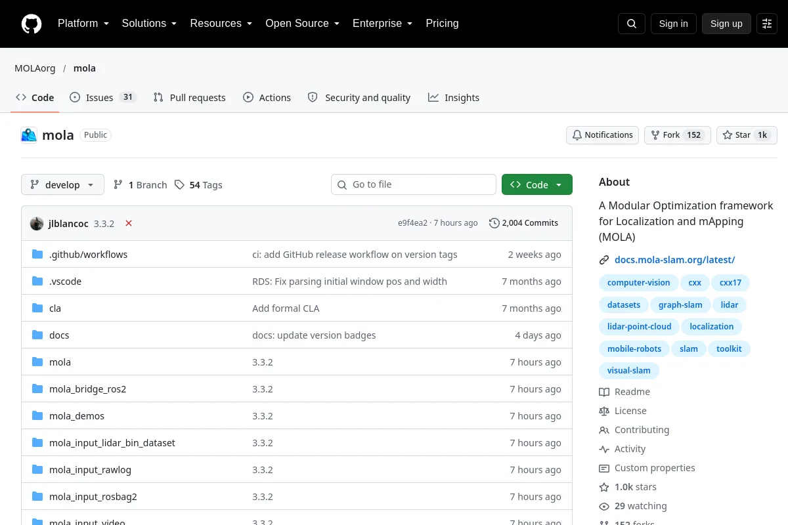Open the MOLAorg organization link
Image resolution: width=788 pixels, height=525 pixels.
tap(35, 68)
